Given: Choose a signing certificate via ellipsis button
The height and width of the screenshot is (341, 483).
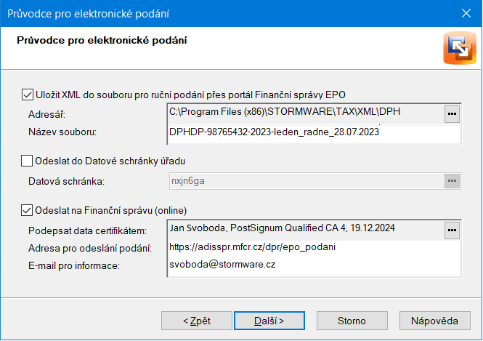Looking at the screenshot, I should click(452, 230).
